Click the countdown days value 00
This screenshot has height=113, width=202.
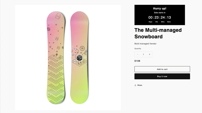[150, 17]
